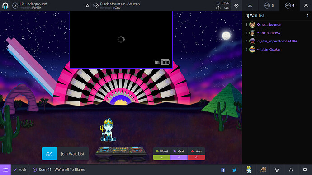The width and height of the screenshot is (312, 175).
Task: Share the room on Twitter
Action: [x=235, y=170]
